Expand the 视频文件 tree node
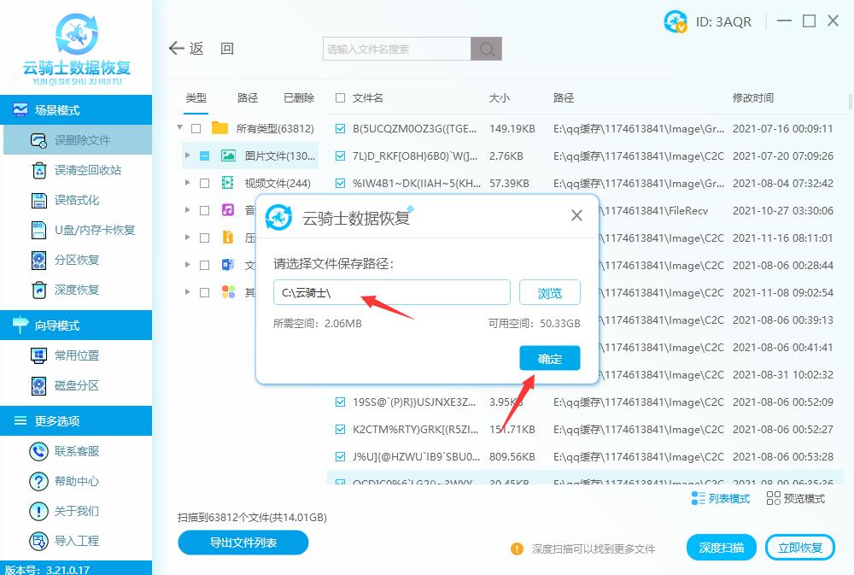The height and width of the screenshot is (575, 854). [190, 183]
